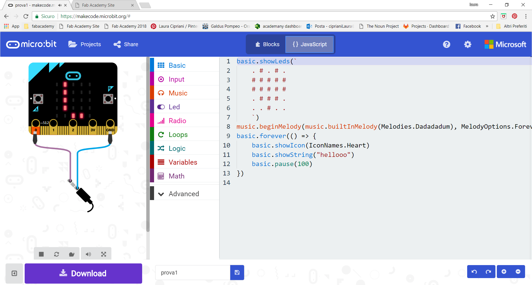Open the fabacademy bookmark folder
Viewport: 532px width, 285px height.
click(x=39, y=26)
